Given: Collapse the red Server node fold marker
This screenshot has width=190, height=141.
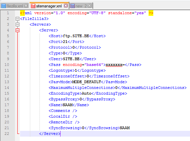Looking at the screenshot, I should point(17,30).
